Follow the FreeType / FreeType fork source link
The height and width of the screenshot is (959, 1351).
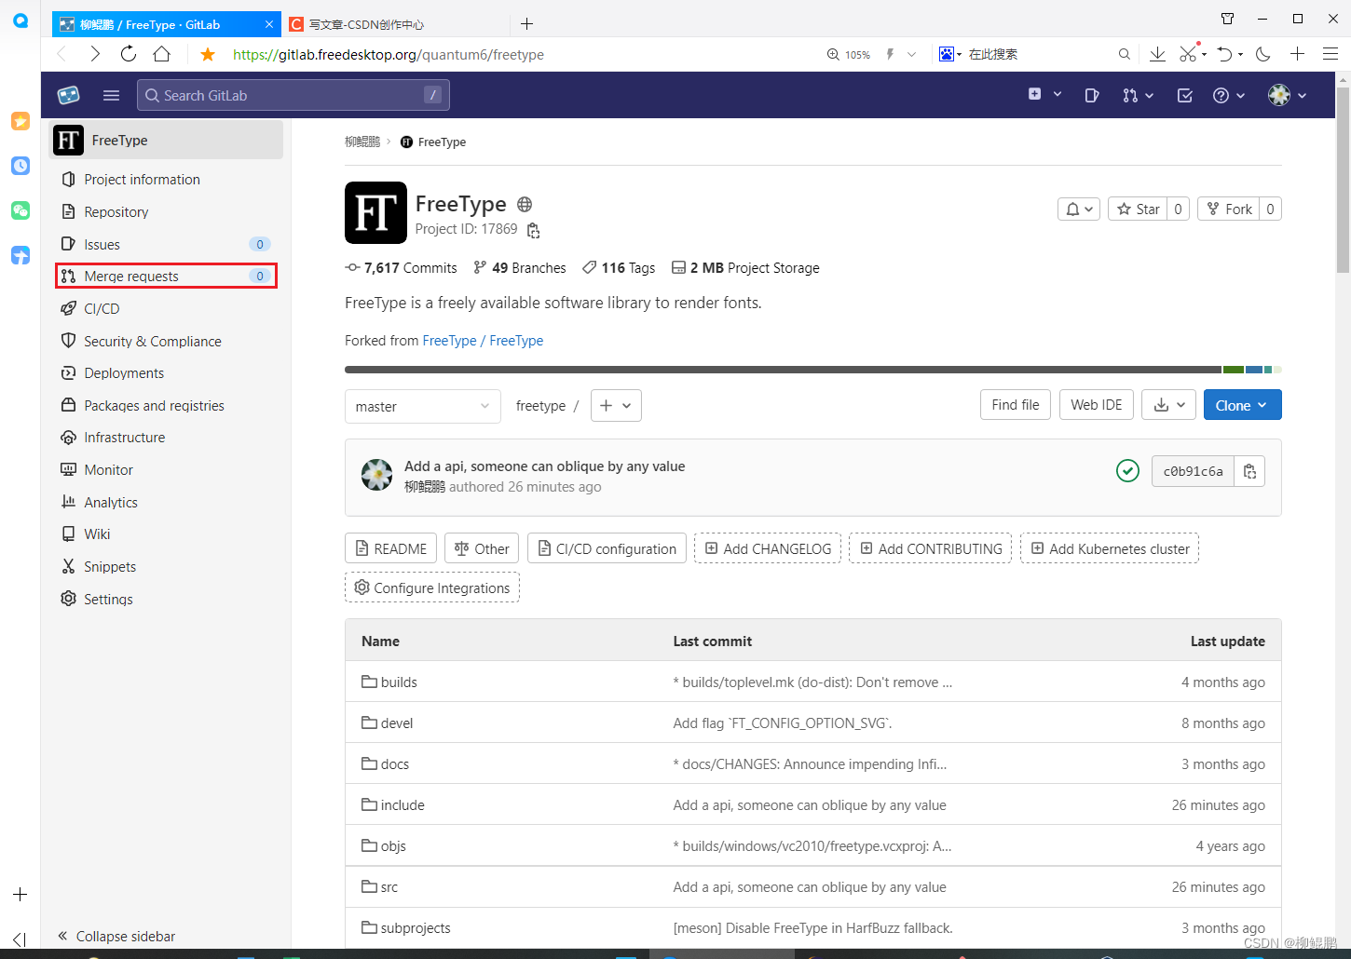click(483, 341)
